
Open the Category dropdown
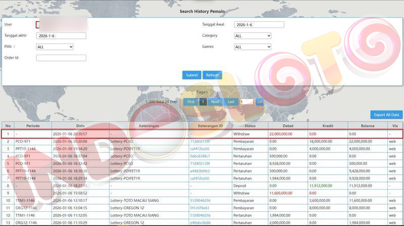252,36
